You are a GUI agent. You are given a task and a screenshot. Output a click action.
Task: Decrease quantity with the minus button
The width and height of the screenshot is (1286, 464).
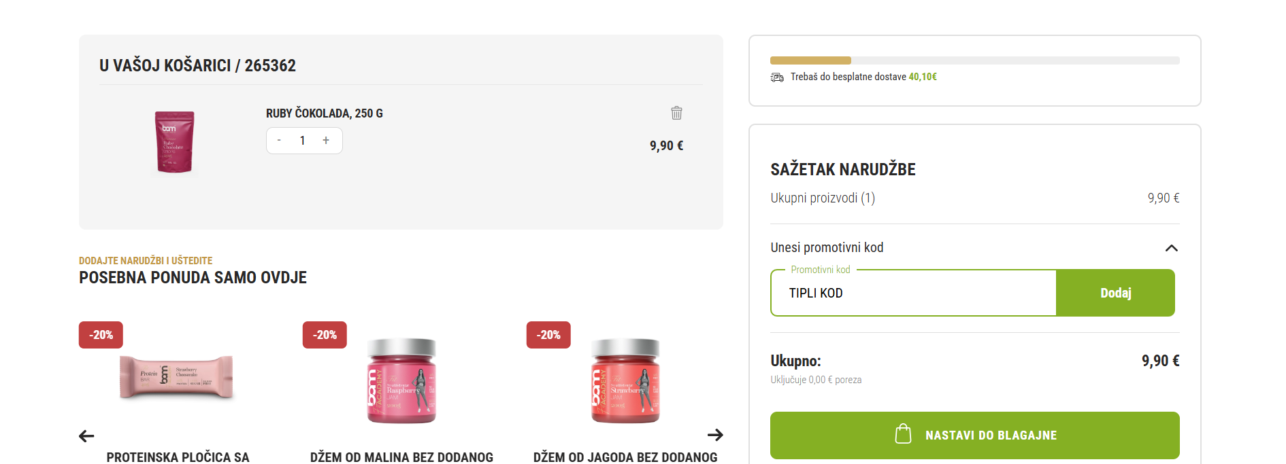(279, 141)
